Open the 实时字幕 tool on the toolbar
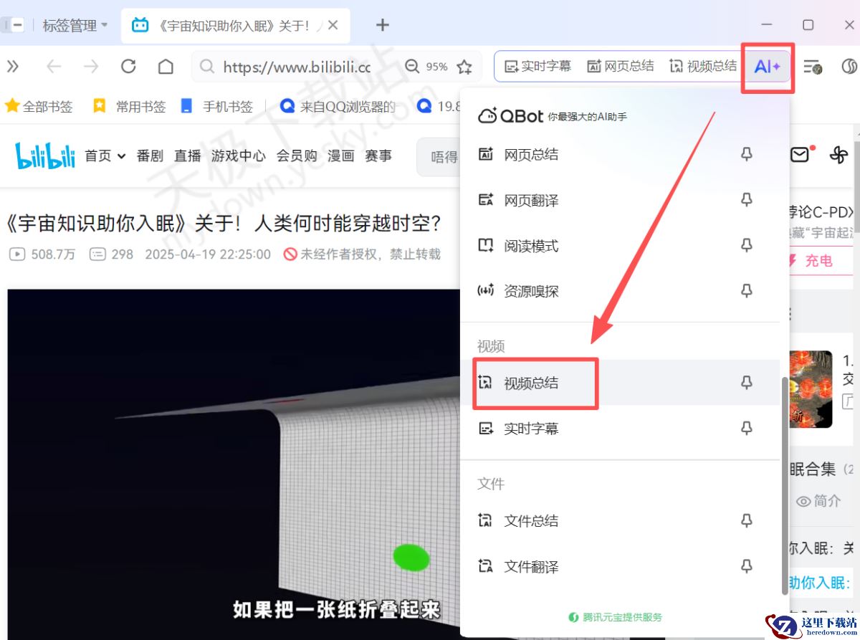This screenshot has width=860, height=640. click(539, 66)
